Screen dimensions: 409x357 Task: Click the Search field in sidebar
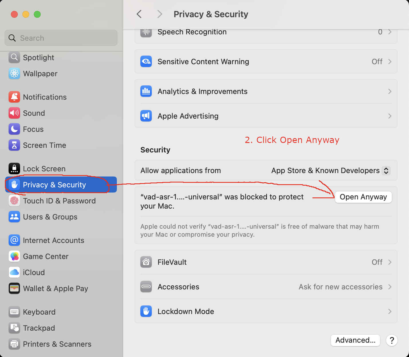[61, 38]
